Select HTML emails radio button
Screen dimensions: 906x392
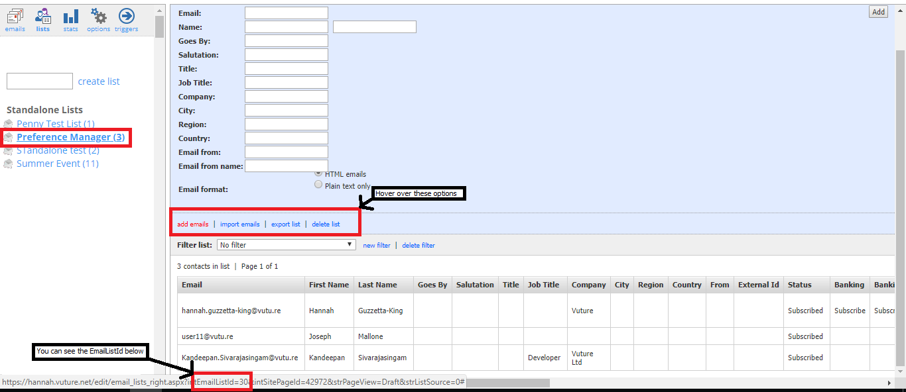point(318,173)
